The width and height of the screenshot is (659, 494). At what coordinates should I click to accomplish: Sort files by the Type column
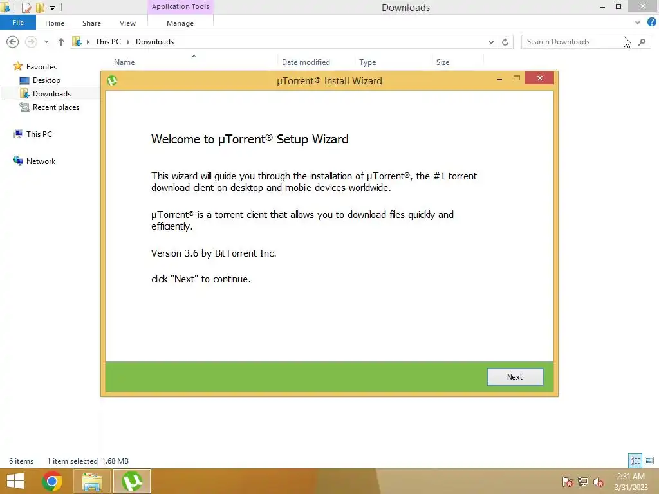[367, 62]
